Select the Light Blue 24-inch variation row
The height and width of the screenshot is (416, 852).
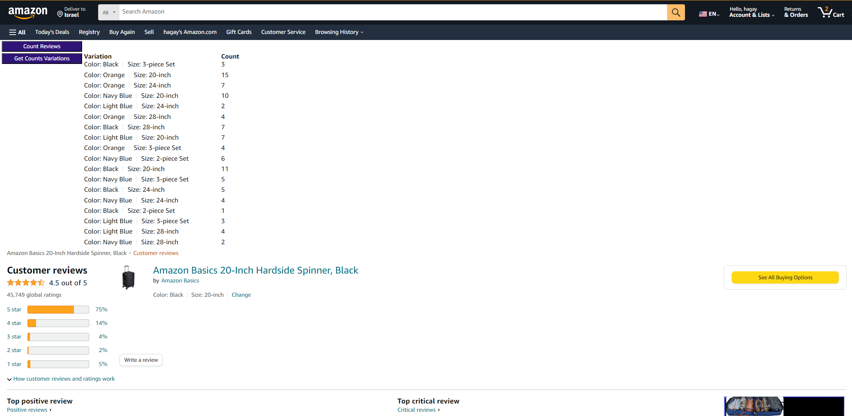click(155, 106)
